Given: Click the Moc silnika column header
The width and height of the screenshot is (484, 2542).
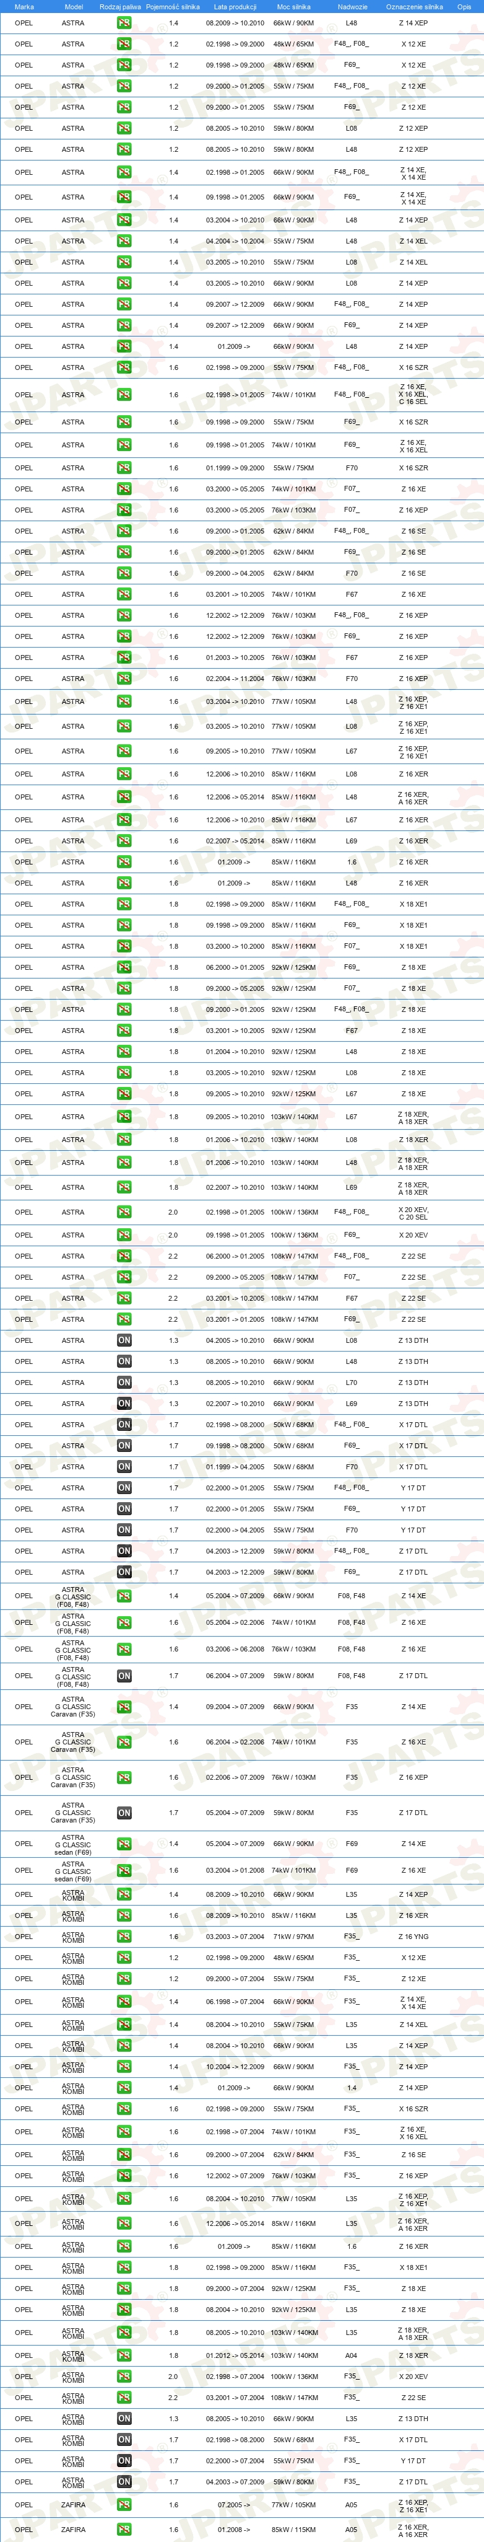Looking at the screenshot, I should click(294, 6).
